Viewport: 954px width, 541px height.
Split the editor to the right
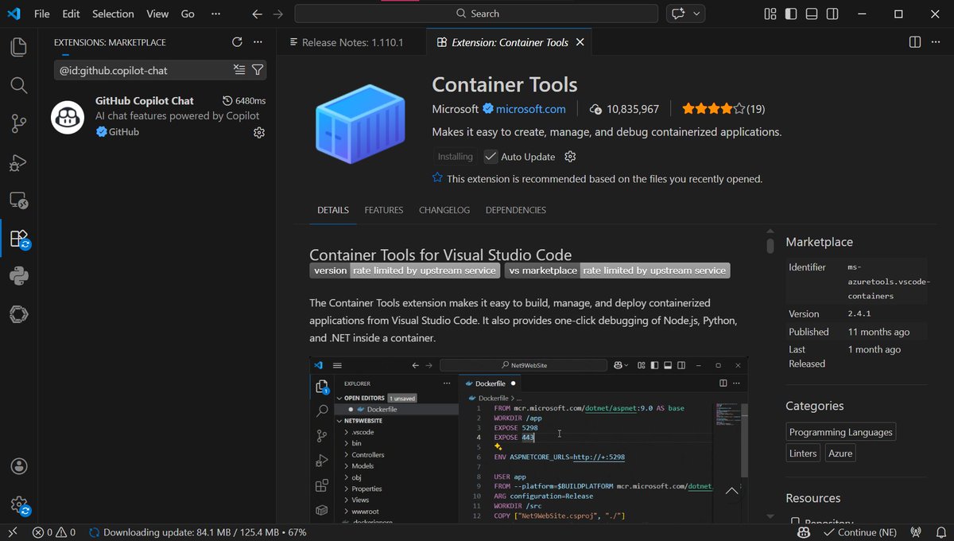915,42
